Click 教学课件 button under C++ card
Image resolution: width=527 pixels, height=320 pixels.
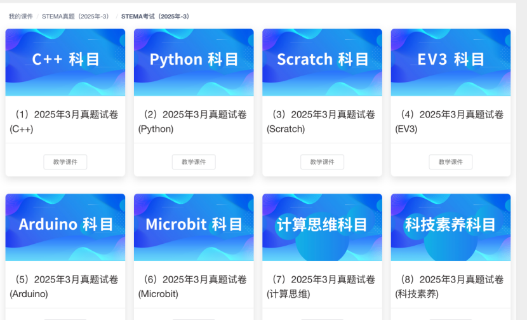(x=65, y=162)
